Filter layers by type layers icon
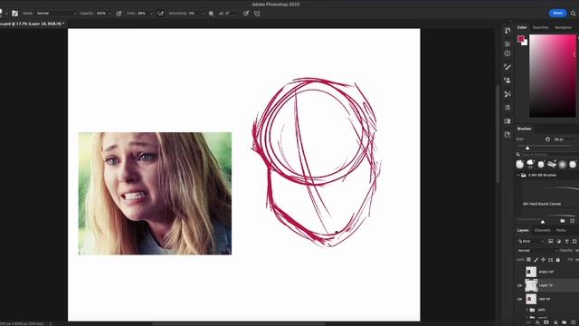The width and height of the screenshot is (579, 326). (x=566, y=242)
